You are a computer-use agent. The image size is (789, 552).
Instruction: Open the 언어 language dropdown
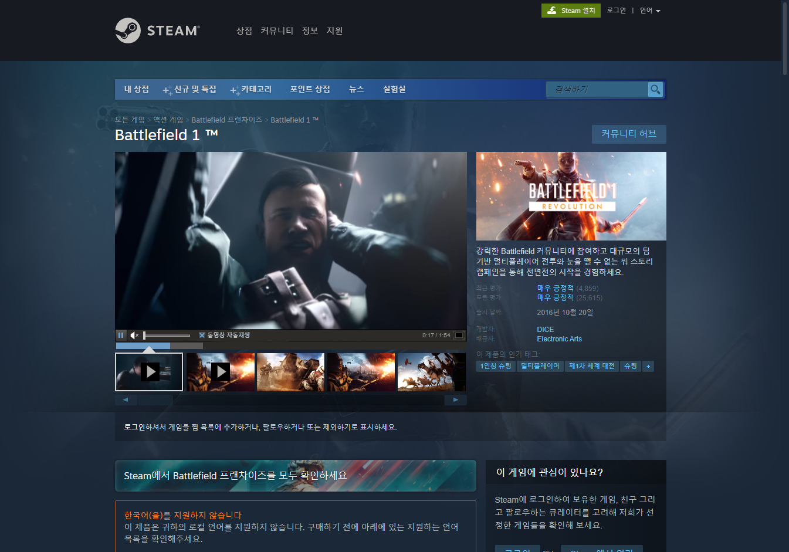(650, 11)
